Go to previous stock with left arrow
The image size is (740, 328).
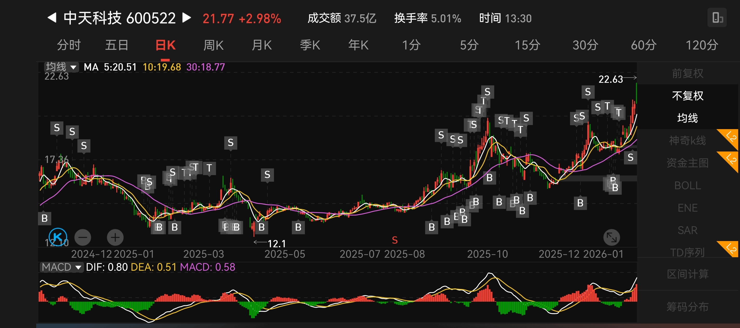52,18
